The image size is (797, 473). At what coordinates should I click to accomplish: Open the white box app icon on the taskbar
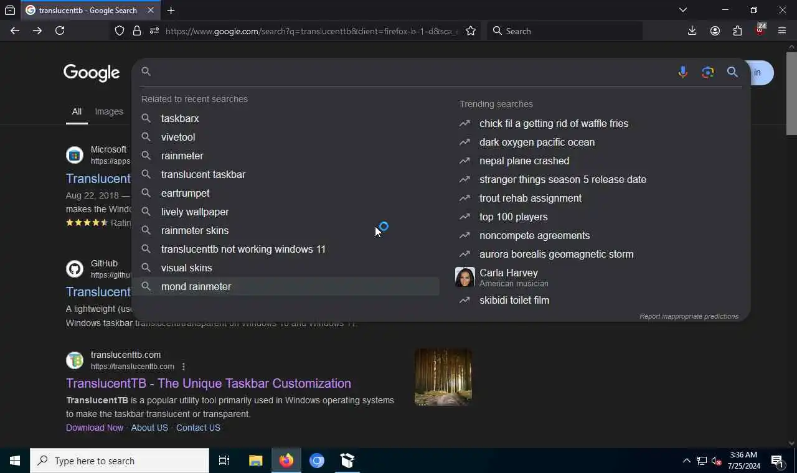point(347,461)
